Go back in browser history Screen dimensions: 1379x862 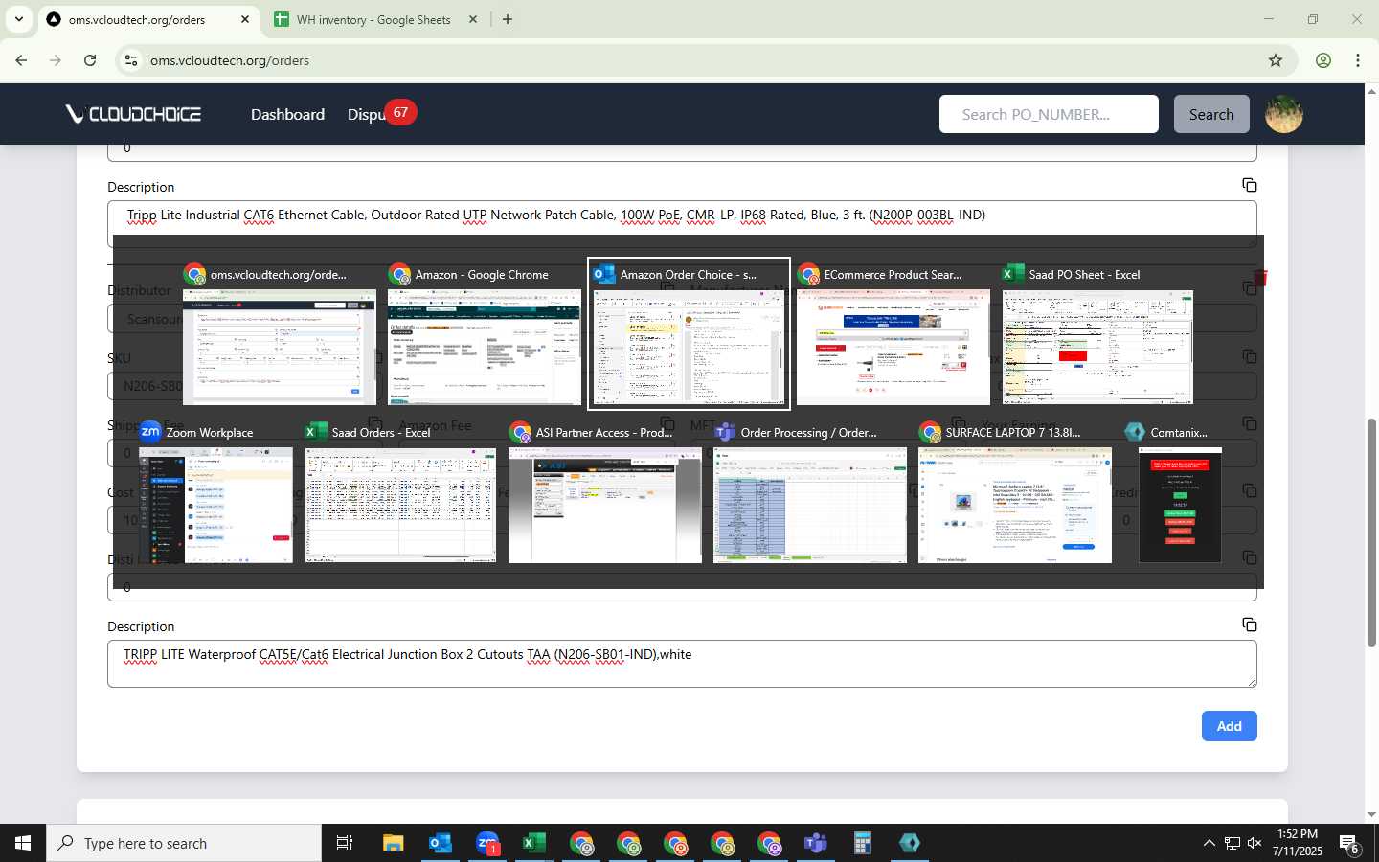21,60
